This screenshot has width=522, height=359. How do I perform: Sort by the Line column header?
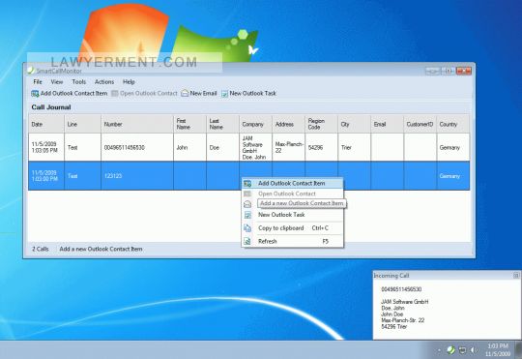point(82,124)
